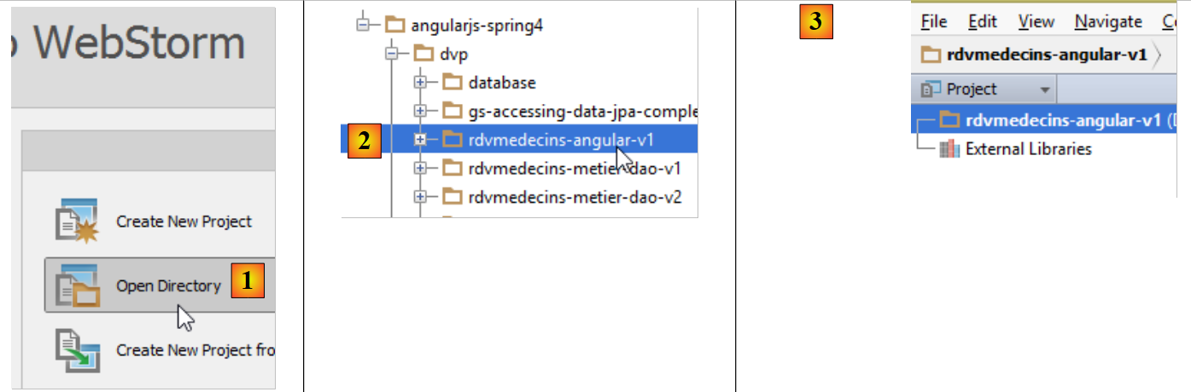
Task: Open the Project view dropdown arrow
Action: [1044, 89]
